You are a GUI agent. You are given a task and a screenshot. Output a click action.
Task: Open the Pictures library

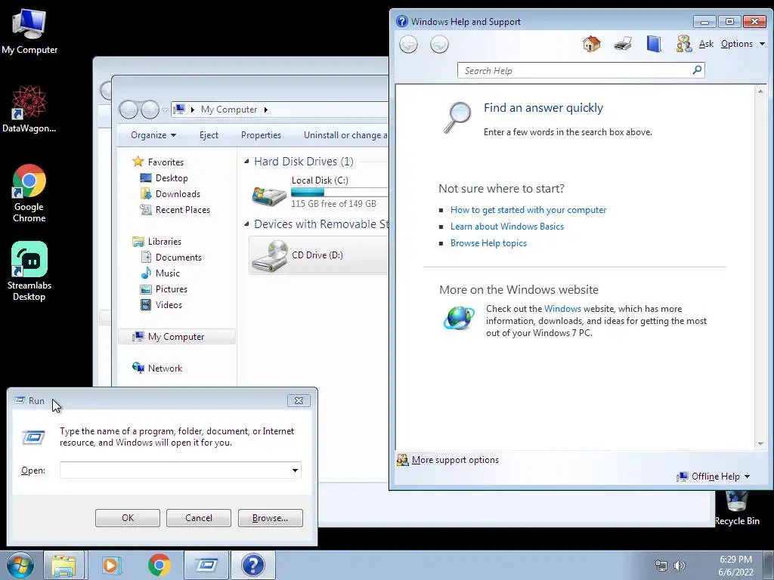(172, 289)
